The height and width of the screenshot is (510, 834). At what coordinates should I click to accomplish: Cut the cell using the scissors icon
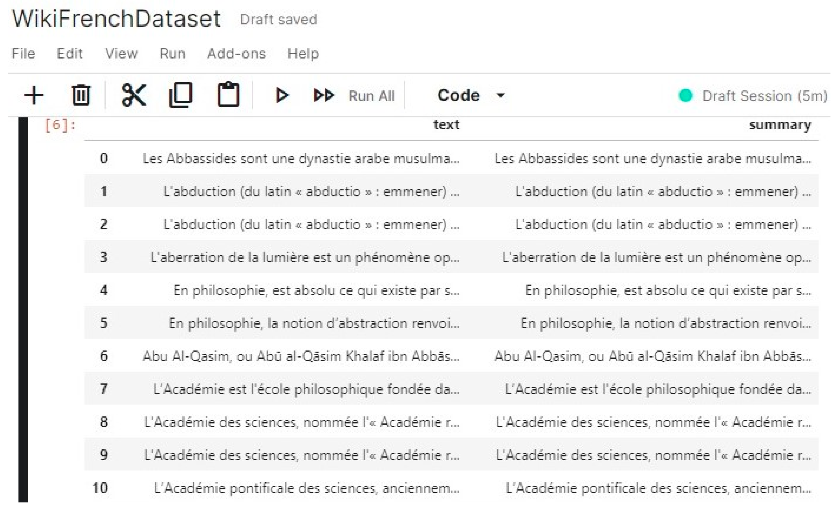click(x=134, y=95)
